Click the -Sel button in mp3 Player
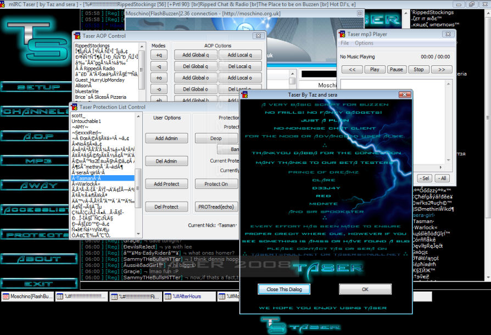 425,178
